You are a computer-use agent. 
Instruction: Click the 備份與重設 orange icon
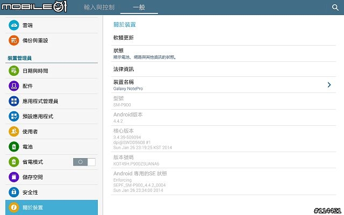tap(14, 40)
